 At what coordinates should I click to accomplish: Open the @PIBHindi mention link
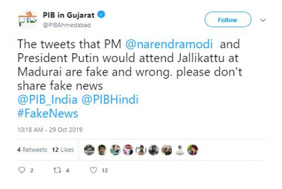[x=110, y=99]
